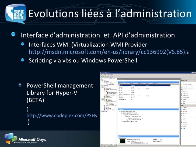The height and width of the screenshot is (147, 196).
Task: Select the VISTA virtual machine row
Action: (x=144, y=96)
